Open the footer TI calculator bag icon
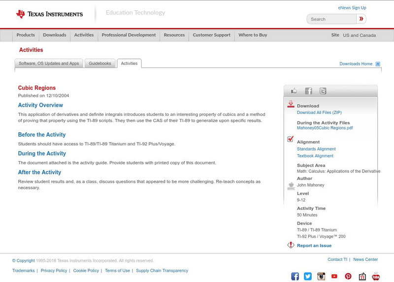Viewport: 394px width, 282px height. tap(362, 276)
